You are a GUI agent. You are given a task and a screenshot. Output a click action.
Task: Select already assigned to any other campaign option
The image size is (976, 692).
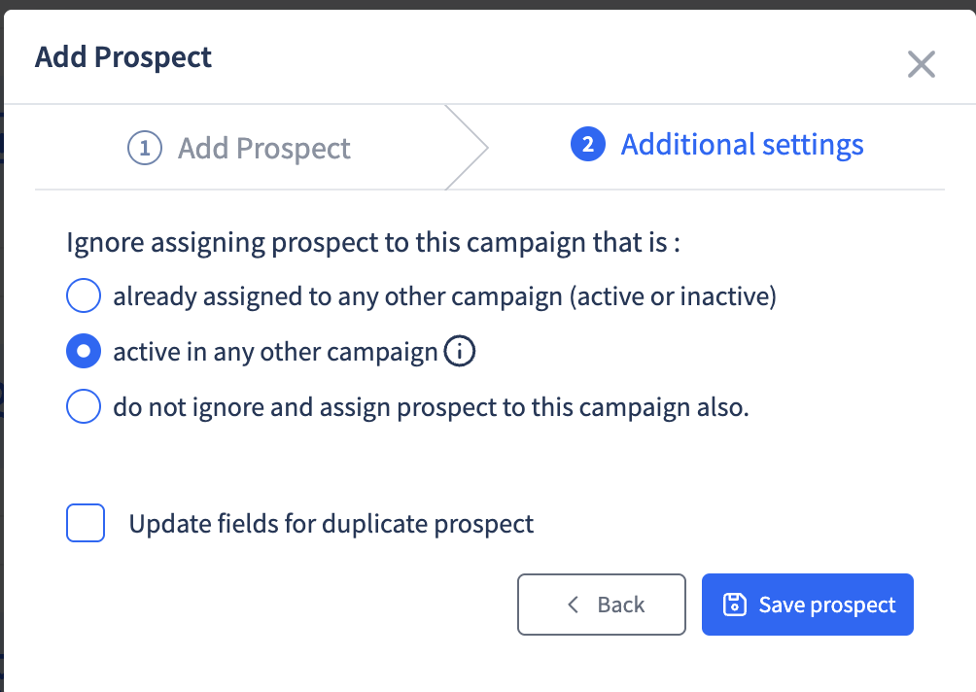tap(84, 295)
